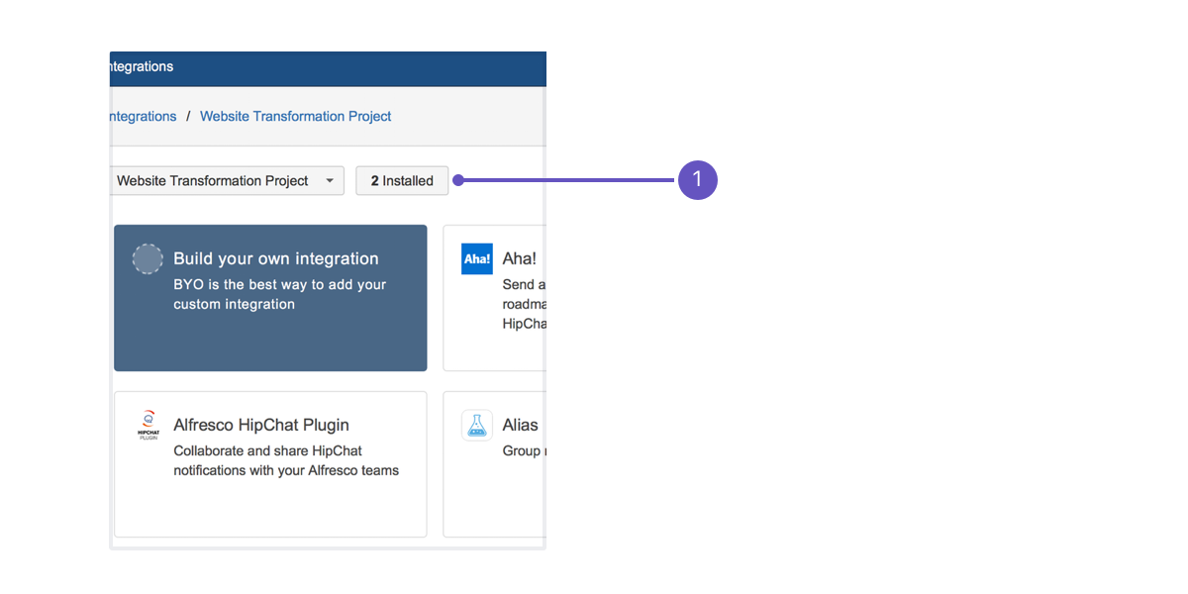This screenshot has height=594, width=1188.
Task: Open Website Transformation Project breadcrumb link
Action: pos(296,116)
